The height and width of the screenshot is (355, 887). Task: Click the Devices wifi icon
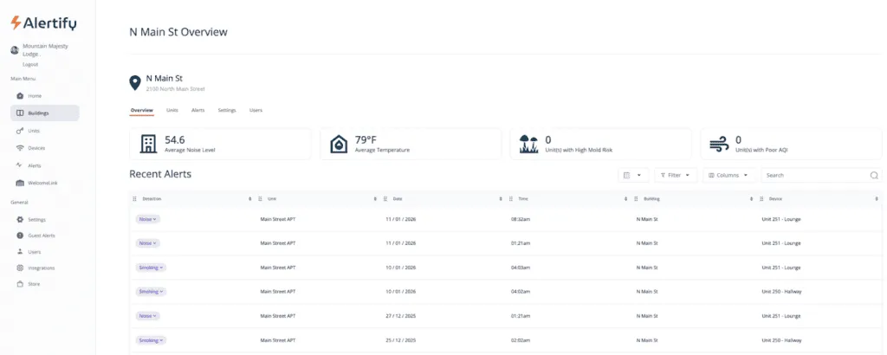point(20,148)
